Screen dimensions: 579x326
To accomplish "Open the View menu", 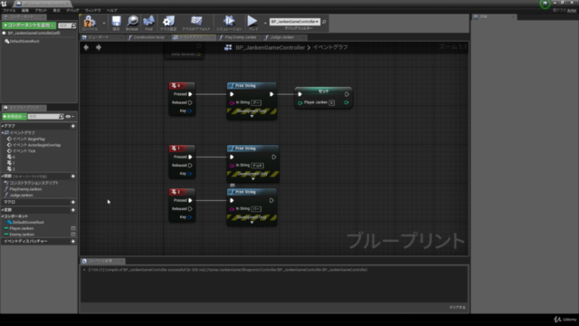I will [56, 10].
